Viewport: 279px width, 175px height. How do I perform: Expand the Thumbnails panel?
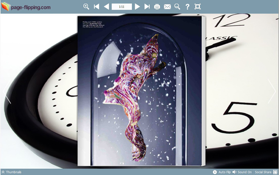12,172
